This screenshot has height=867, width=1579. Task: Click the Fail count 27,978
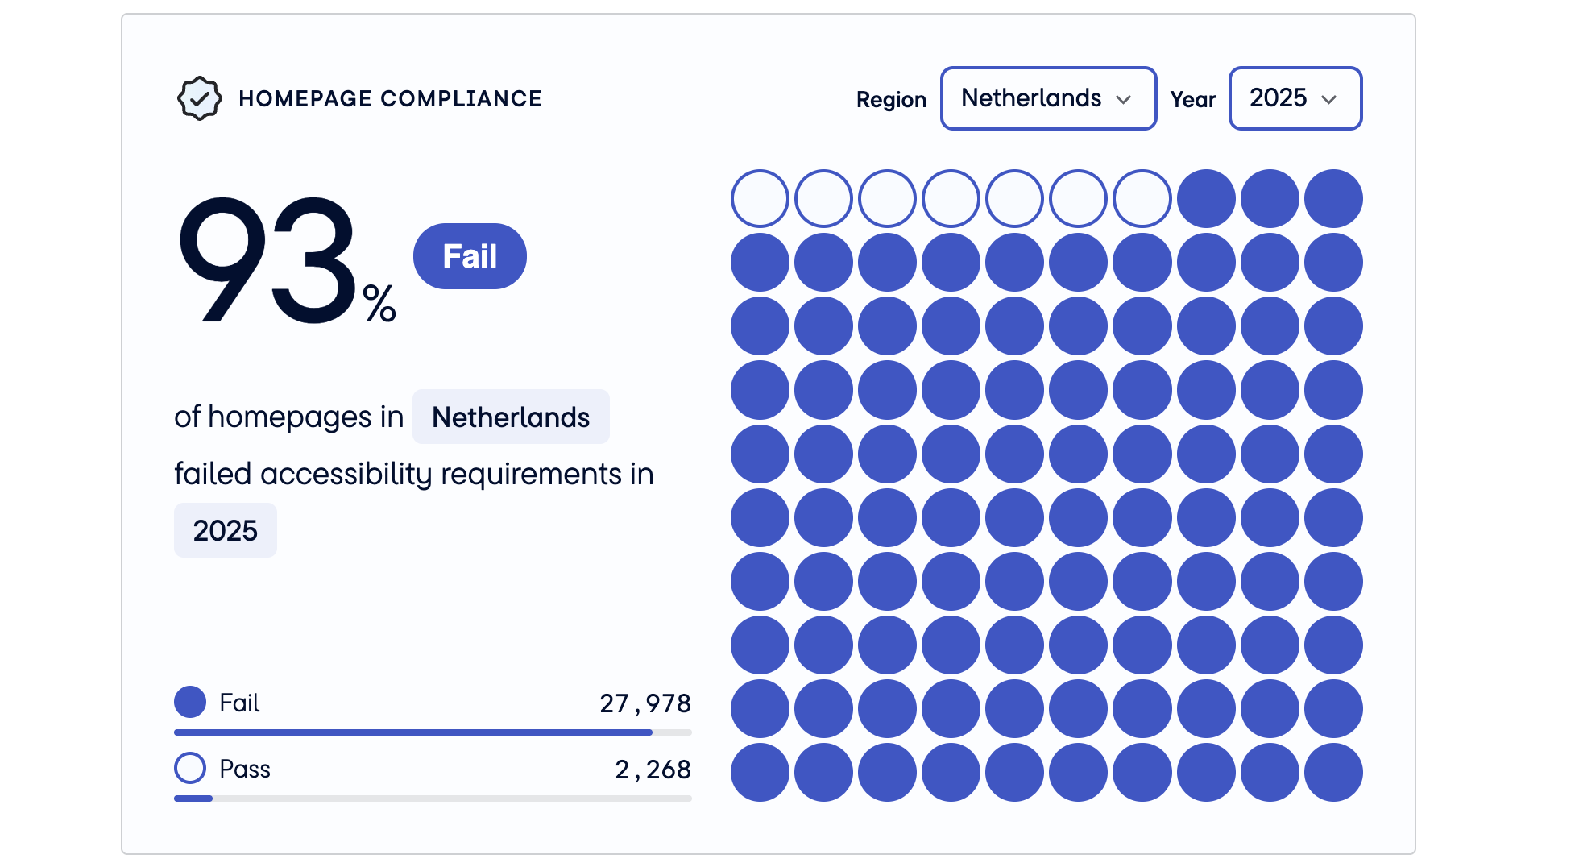click(645, 703)
